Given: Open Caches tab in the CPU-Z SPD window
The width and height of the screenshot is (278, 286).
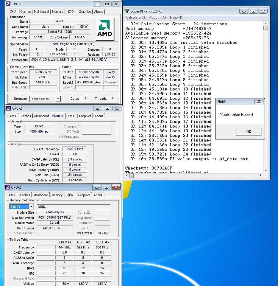Looking at the screenshot, I should click(x=25, y=195).
